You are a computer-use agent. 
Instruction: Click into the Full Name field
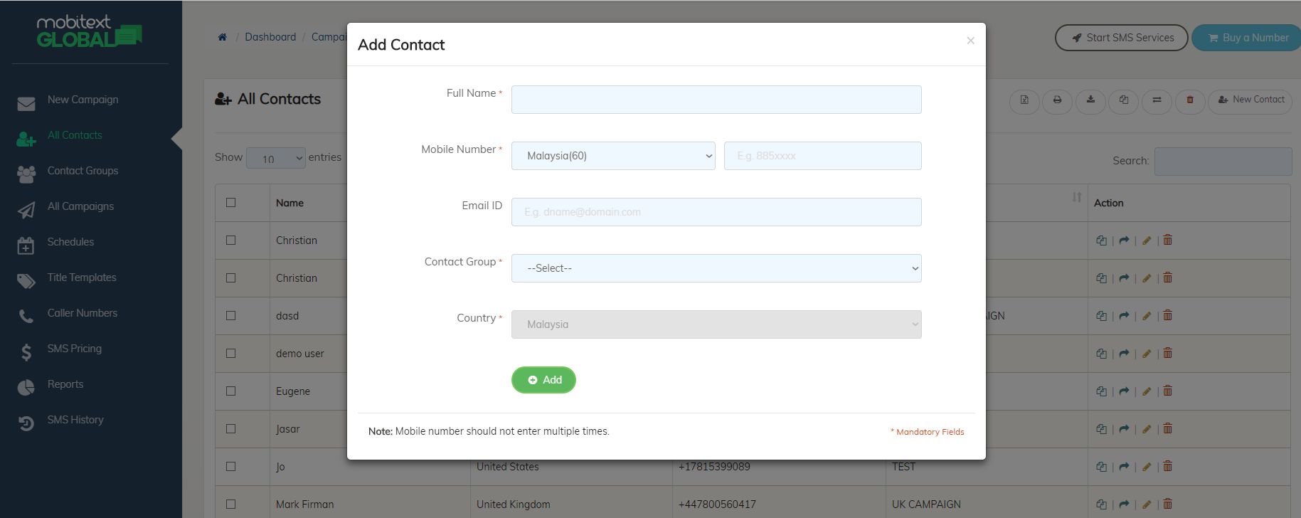(x=716, y=100)
